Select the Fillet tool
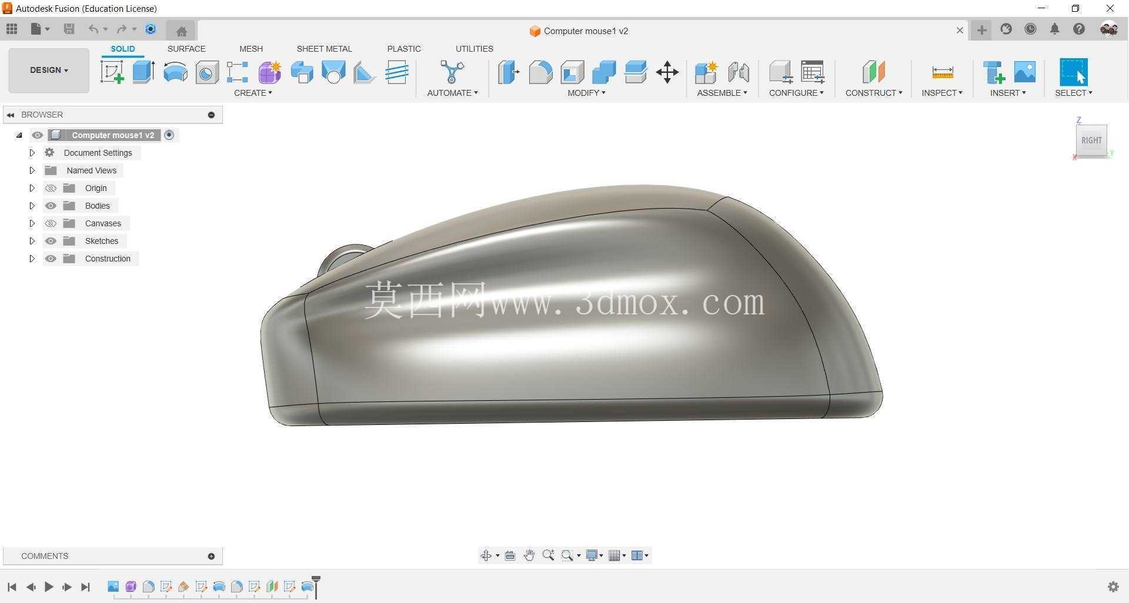The image size is (1129, 603). [x=540, y=72]
